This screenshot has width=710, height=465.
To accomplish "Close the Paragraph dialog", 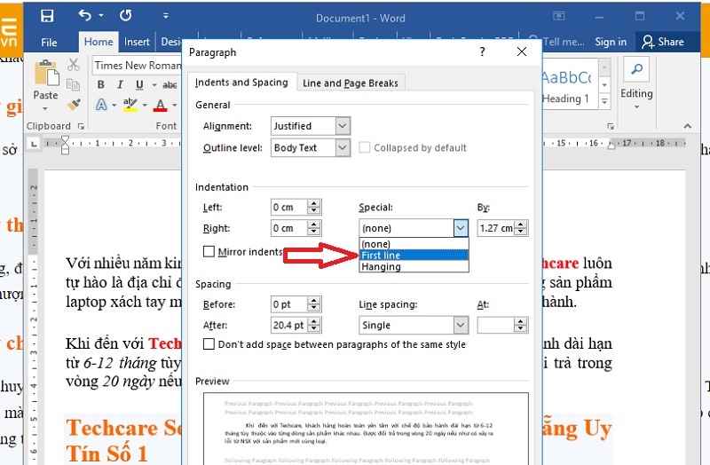I will click(x=522, y=51).
